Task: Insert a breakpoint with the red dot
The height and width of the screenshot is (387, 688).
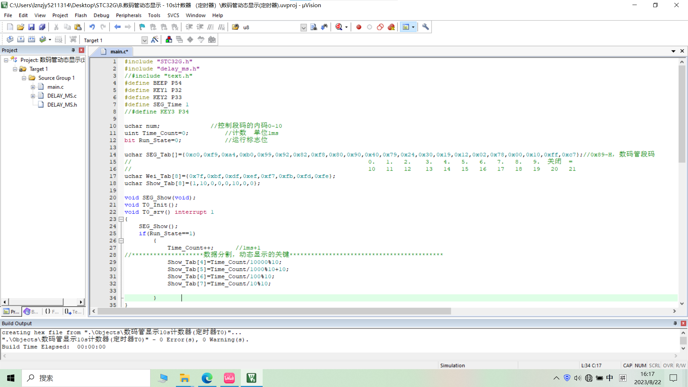Action: [359, 27]
